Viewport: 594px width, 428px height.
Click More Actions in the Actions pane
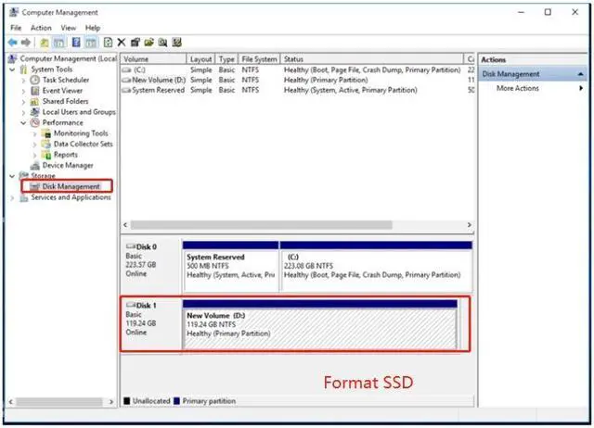click(x=518, y=89)
